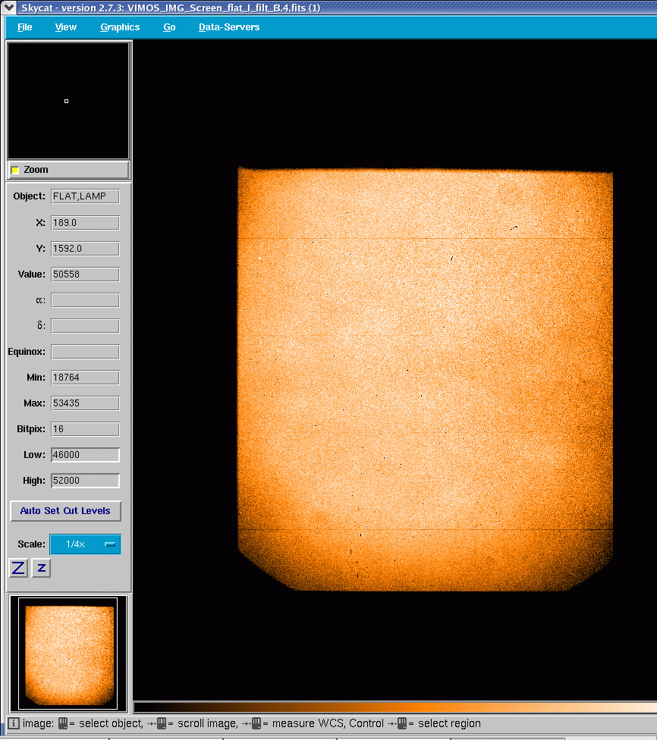Viewport: 657px width, 740px height.
Task: Click the Object field showing FLAT,LAMP
Action: tap(86, 196)
